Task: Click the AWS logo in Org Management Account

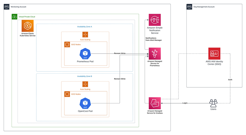Action: (x=189, y=7)
